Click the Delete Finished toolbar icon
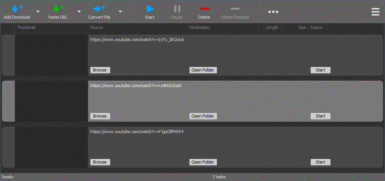This screenshot has width=385, height=181. point(235,9)
